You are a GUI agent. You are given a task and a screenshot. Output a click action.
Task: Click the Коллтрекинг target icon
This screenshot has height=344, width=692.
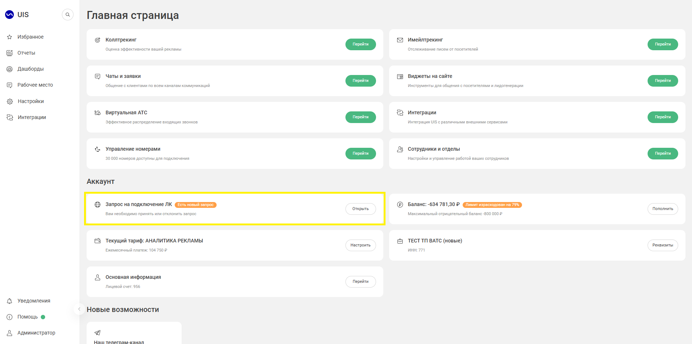pos(98,40)
